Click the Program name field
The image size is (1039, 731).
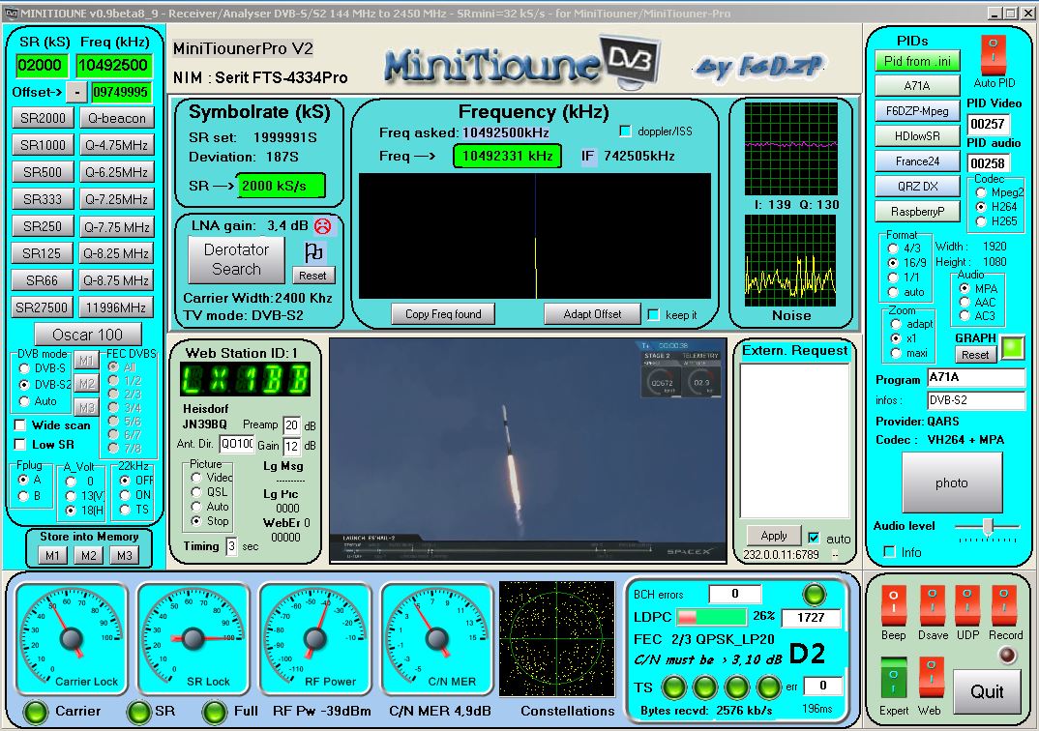976,377
